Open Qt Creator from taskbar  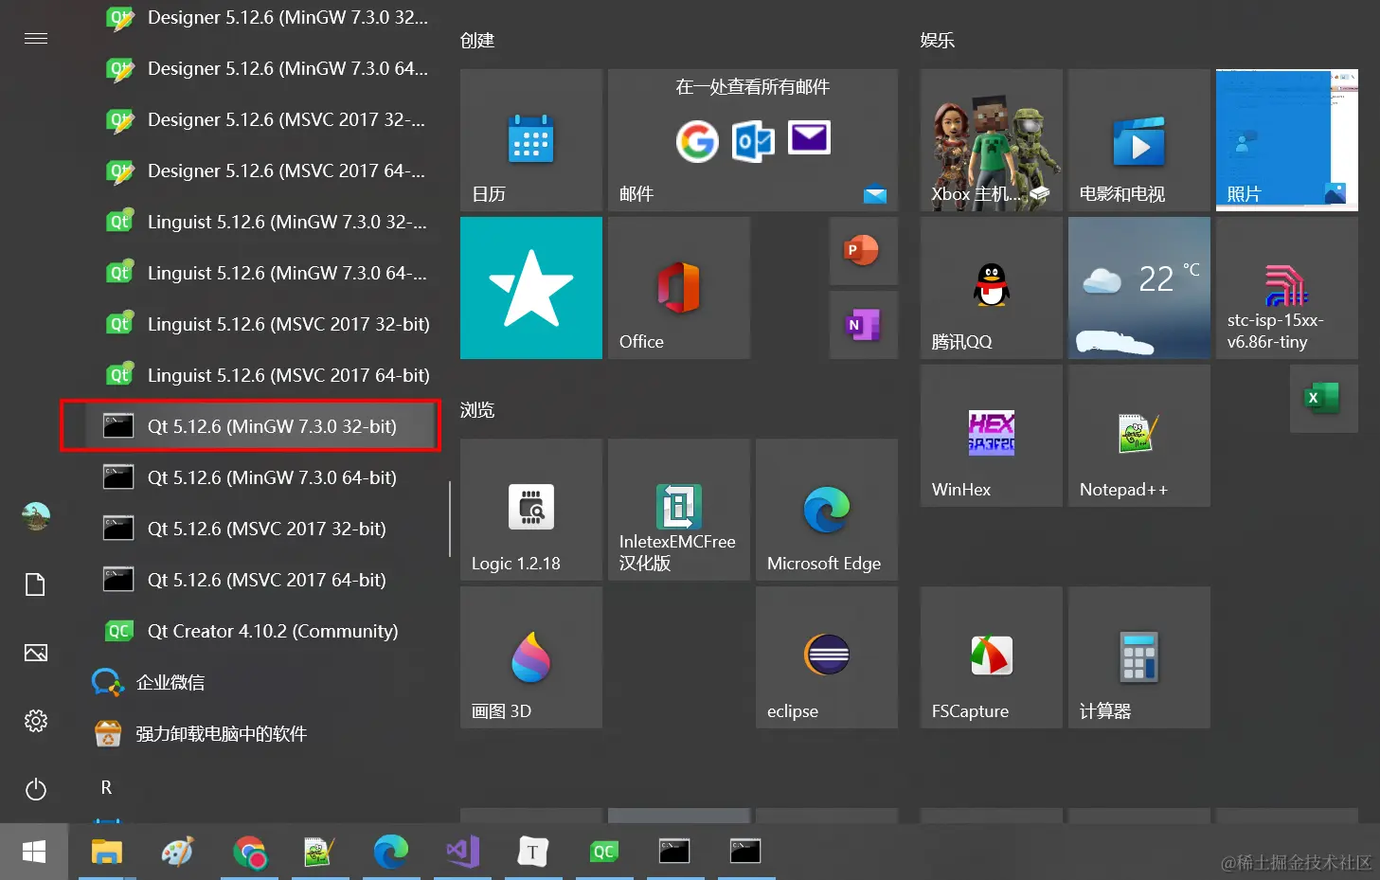(x=604, y=852)
